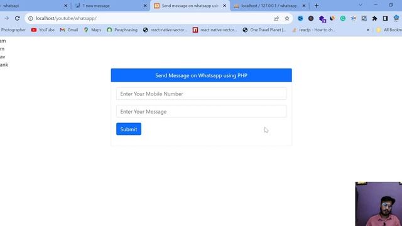Open the react-native-vector bookmark with red npm icon
This screenshot has width=402, height=226.
click(215, 30)
